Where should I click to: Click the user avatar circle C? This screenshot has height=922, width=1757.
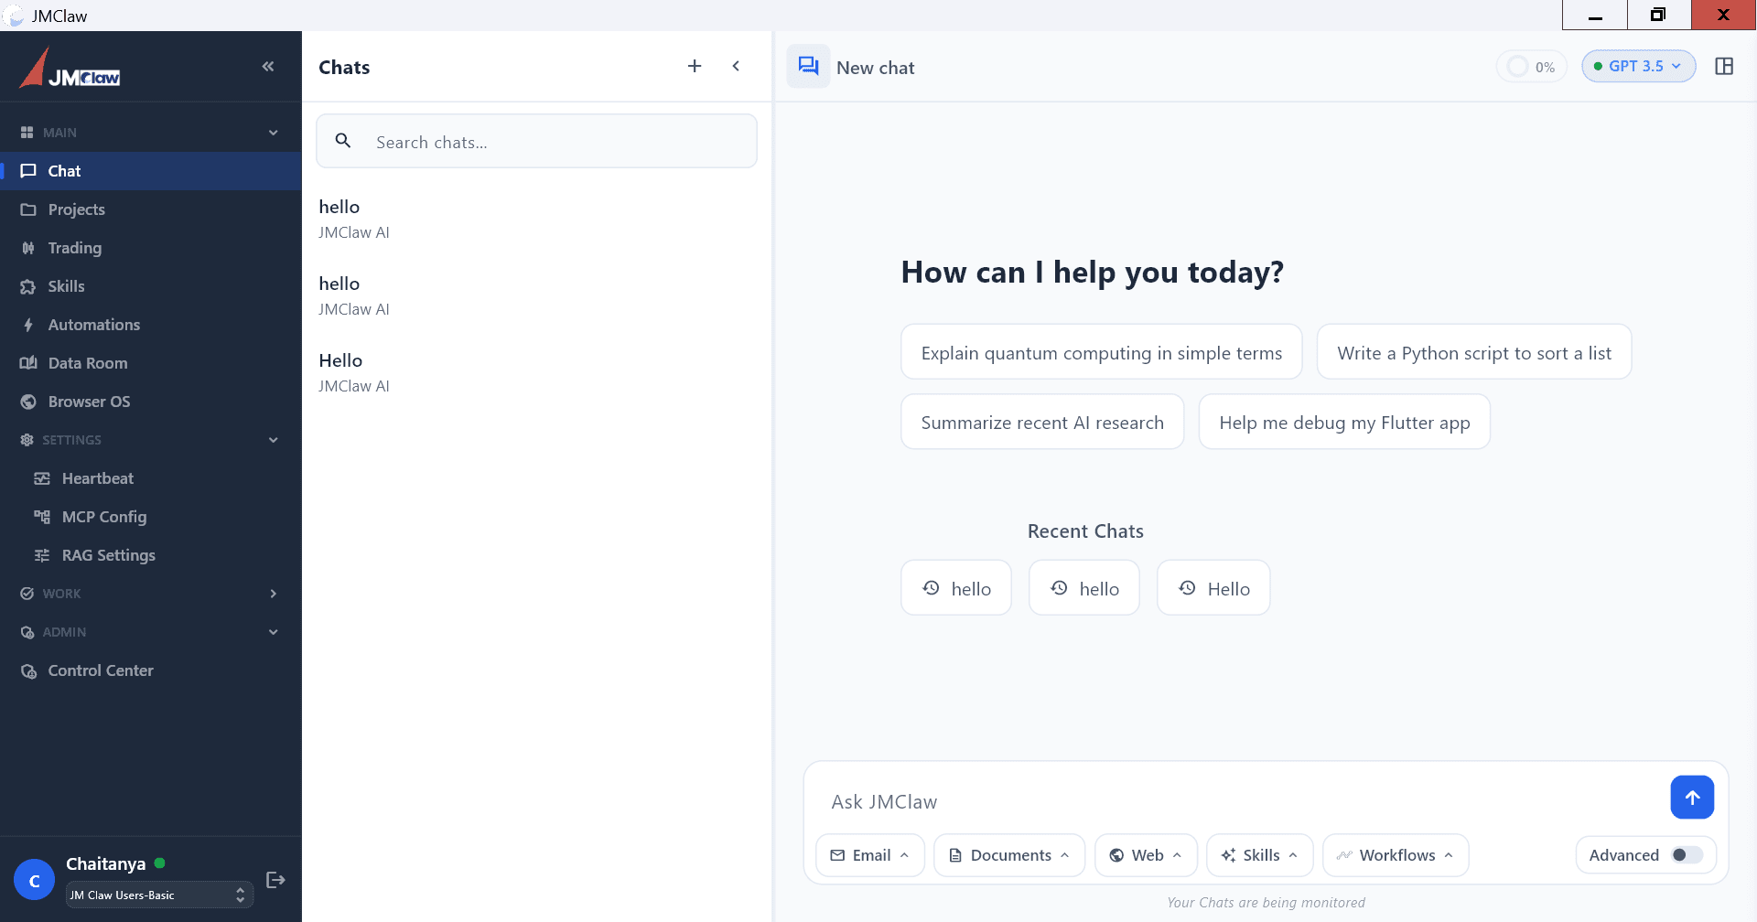pyautogui.click(x=35, y=880)
